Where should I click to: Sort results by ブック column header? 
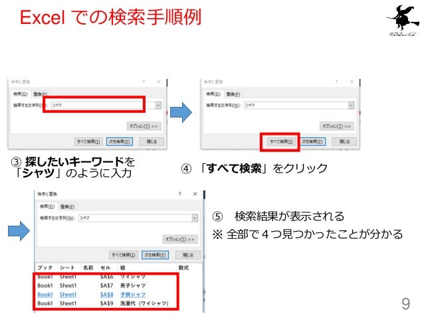tap(45, 268)
